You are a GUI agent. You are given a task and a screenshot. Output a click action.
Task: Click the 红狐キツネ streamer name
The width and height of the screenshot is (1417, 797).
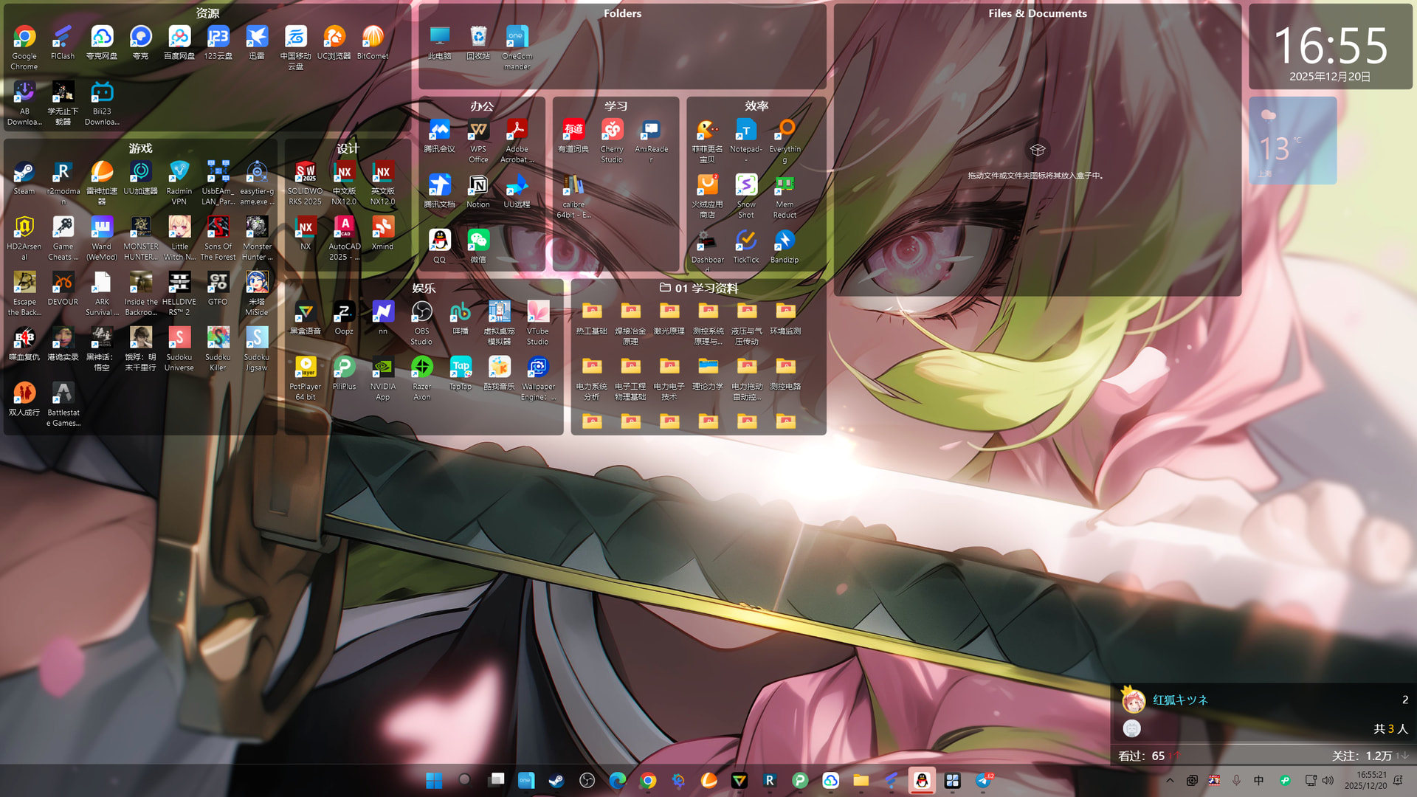tap(1180, 700)
